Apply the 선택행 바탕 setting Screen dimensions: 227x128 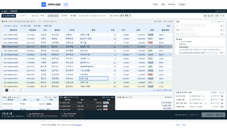pos(222,100)
